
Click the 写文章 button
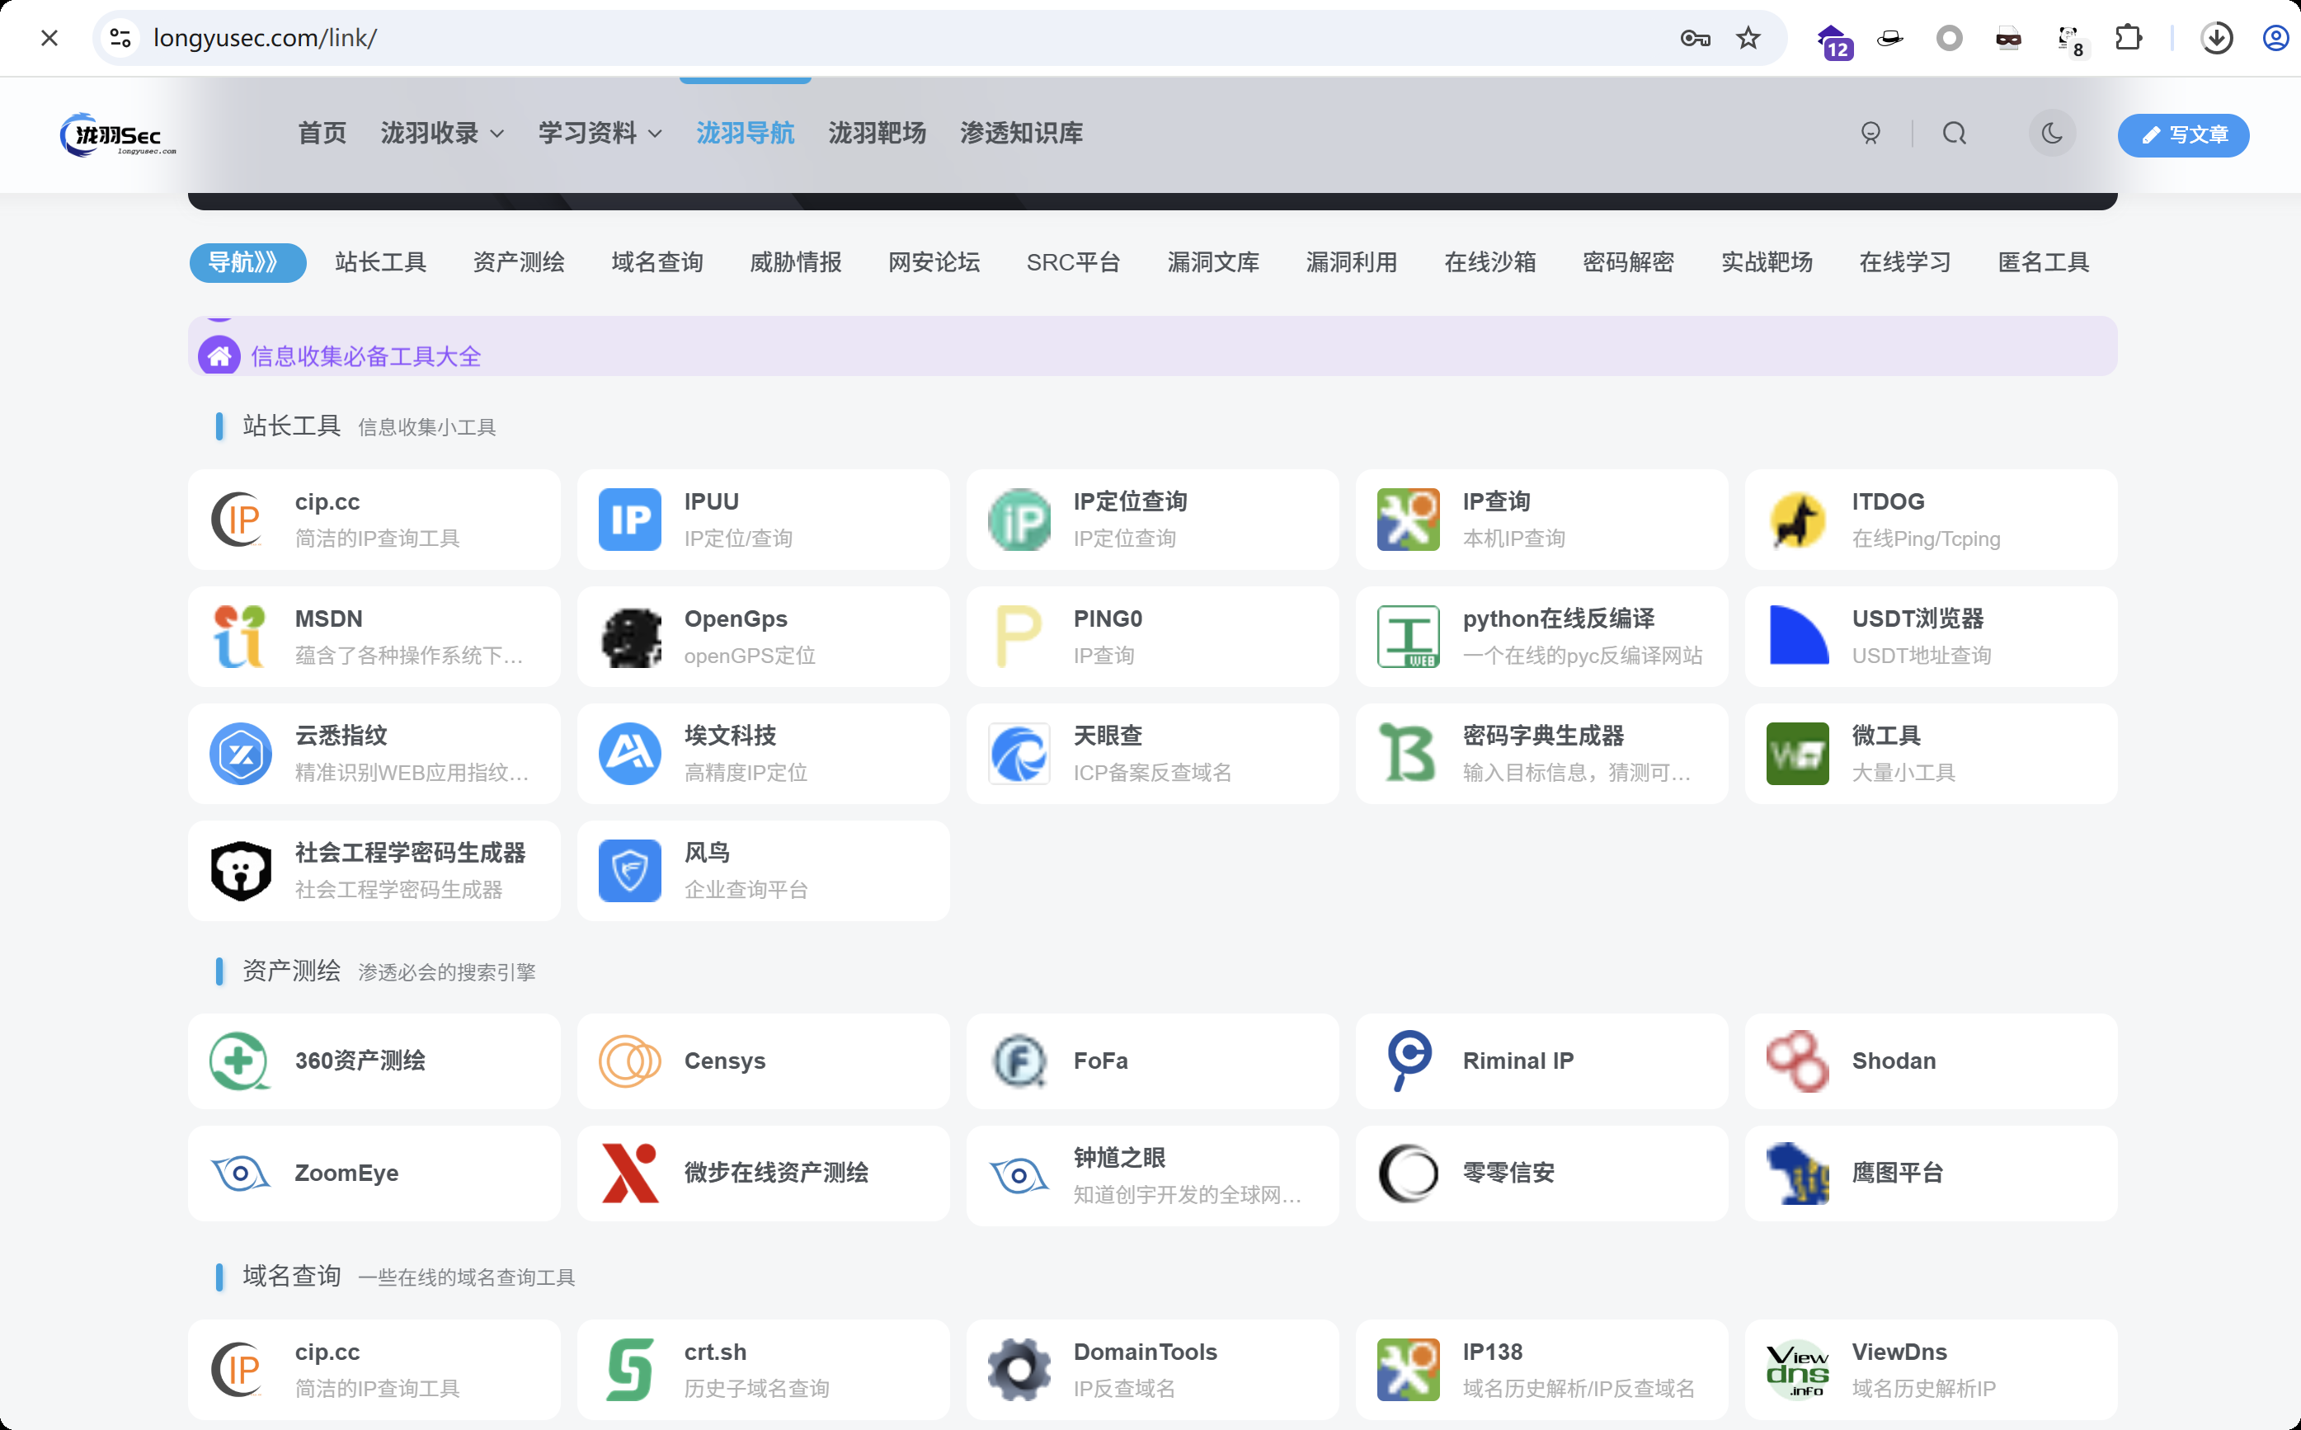coord(2183,134)
